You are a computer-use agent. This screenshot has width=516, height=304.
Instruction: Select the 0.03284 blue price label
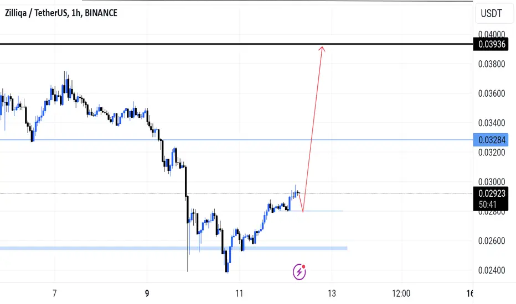(491, 140)
